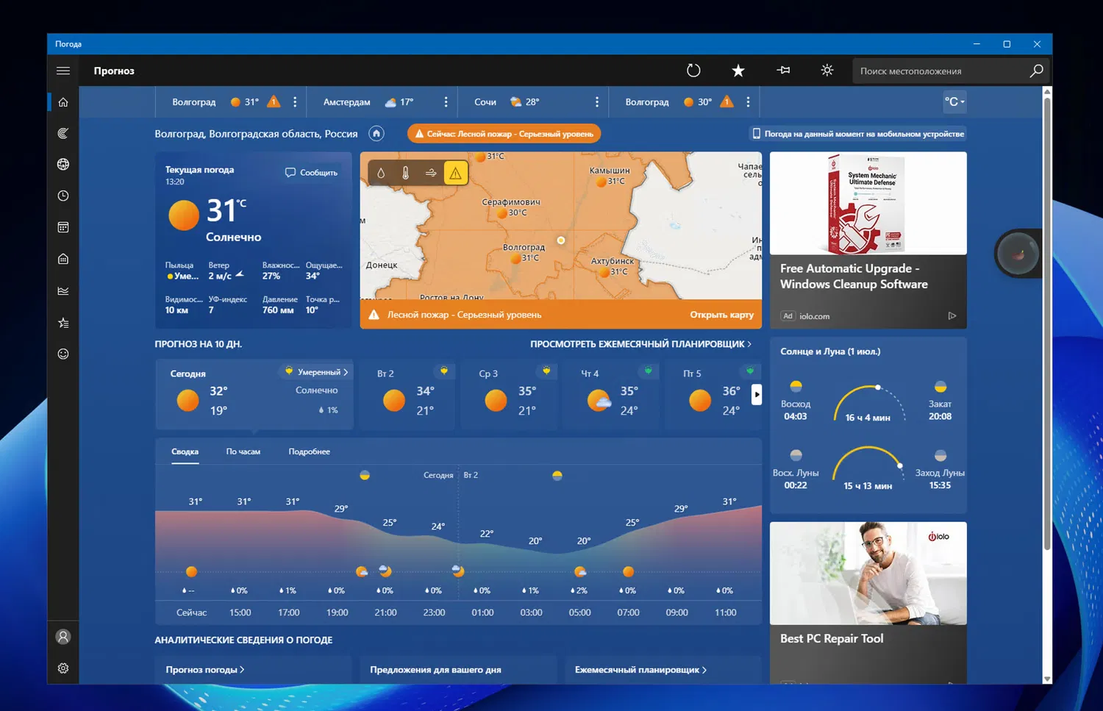Screen dimensions: 1103x711
Task: Click the Серафимович marker on the map
Action: pyautogui.click(x=501, y=213)
